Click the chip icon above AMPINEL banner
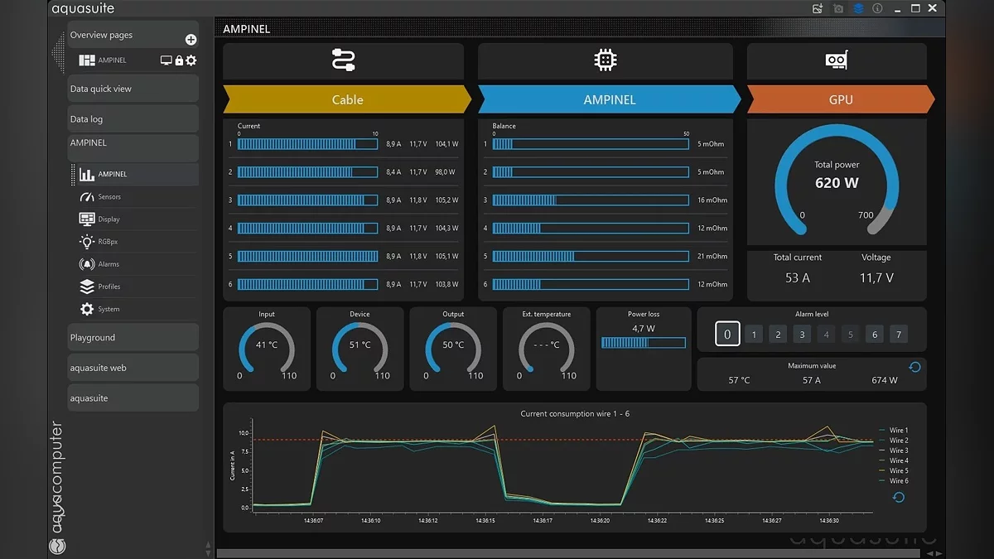 pyautogui.click(x=606, y=60)
